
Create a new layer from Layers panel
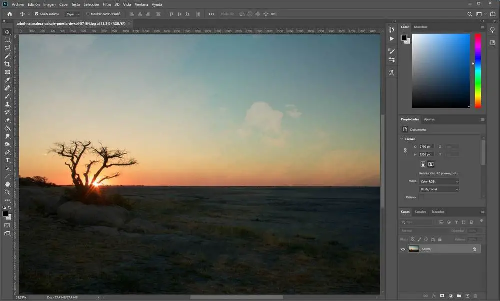pos(467,296)
